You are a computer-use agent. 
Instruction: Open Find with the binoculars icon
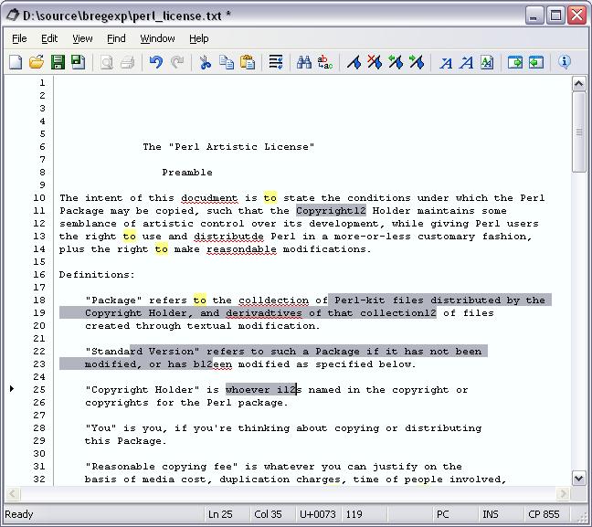click(304, 62)
